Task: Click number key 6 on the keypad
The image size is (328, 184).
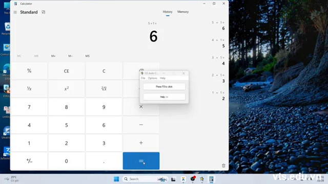Action: point(104,125)
